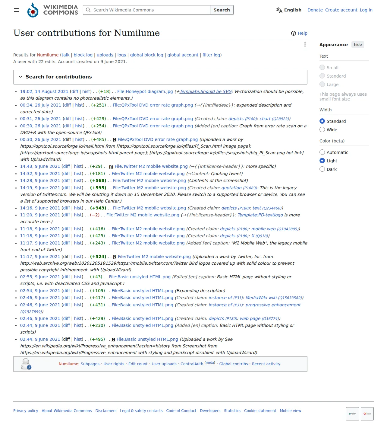Open User rights link
This screenshot has width=387, height=447.
114,364
